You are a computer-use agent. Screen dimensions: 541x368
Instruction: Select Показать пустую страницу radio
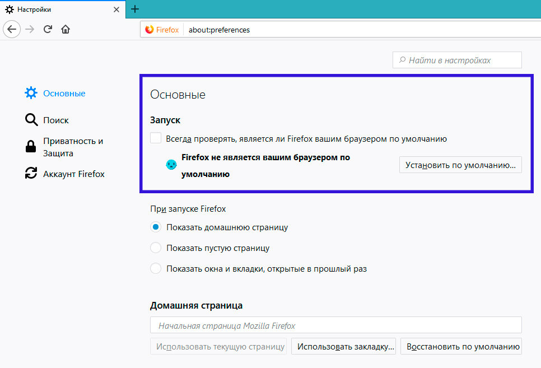point(156,248)
